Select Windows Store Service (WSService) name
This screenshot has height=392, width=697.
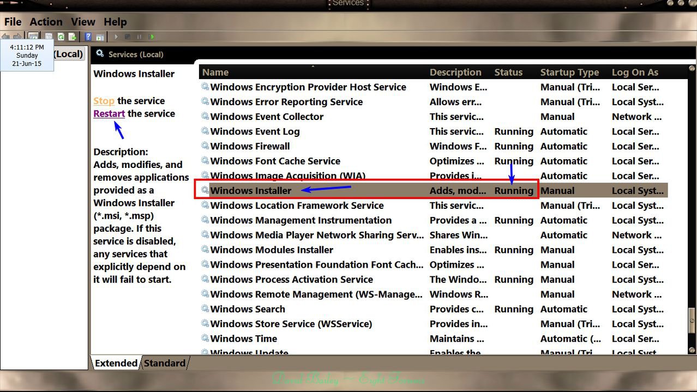[x=291, y=324]
